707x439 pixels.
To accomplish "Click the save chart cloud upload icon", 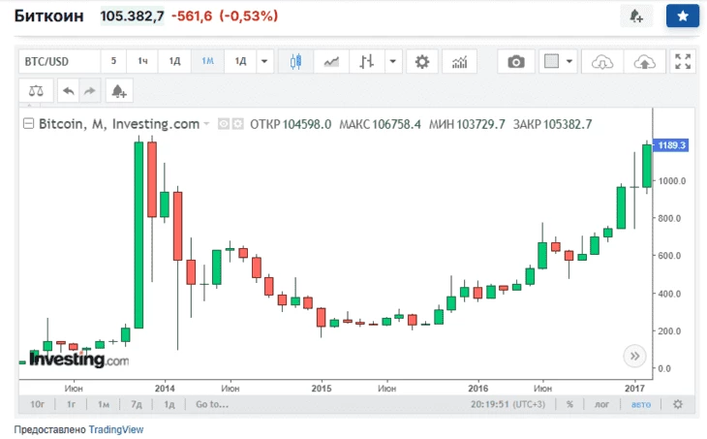I will pyautogui.click(x=643, y=61).
